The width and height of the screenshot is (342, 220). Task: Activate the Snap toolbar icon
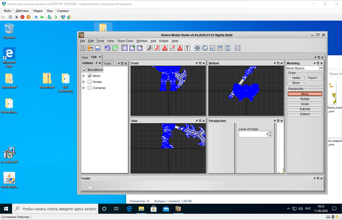coord(237,48)
